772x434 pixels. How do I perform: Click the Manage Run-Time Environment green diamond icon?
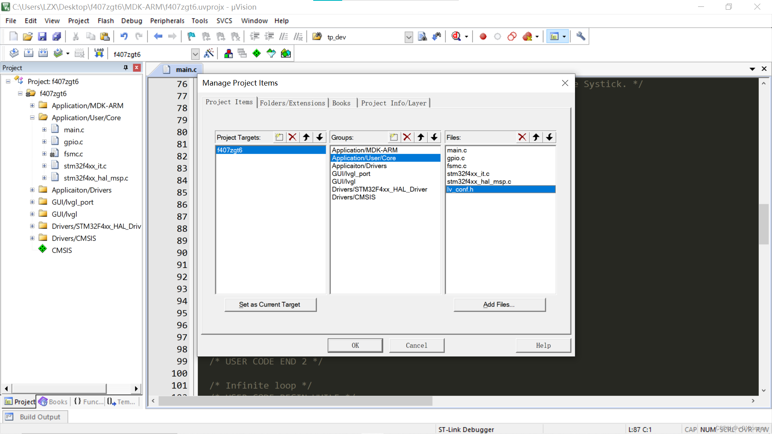point(257,53)
